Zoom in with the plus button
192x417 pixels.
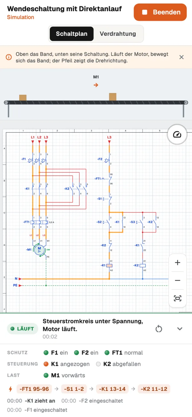(x=178, y=263)
